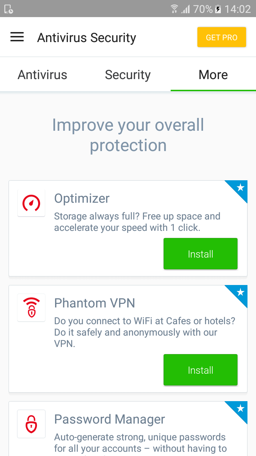Screen dimensions: 256x456
Task: Open the Optimizer card title
Action: [82, 198]
